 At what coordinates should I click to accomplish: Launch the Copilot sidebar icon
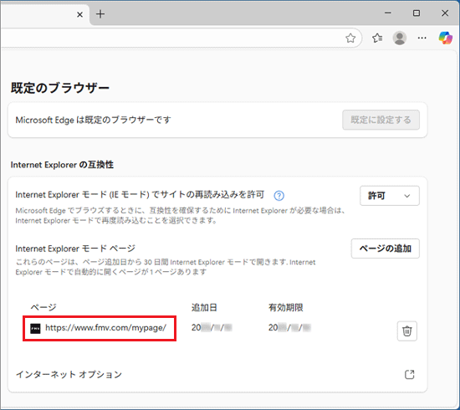point(445,38)
